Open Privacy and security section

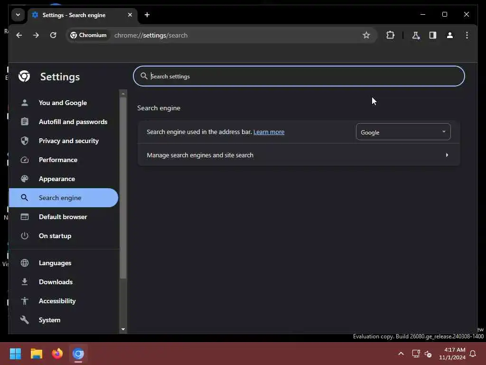[x=64, y=141]
